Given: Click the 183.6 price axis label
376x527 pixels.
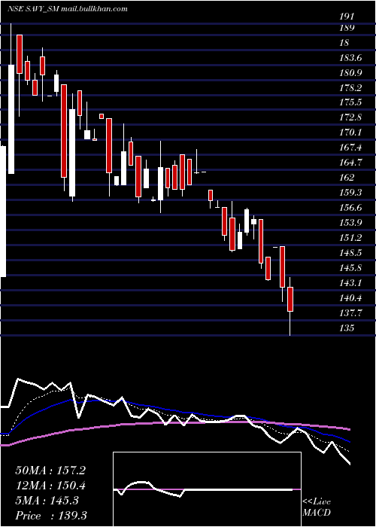Looking at the screenshot, I should pos(350,58).
